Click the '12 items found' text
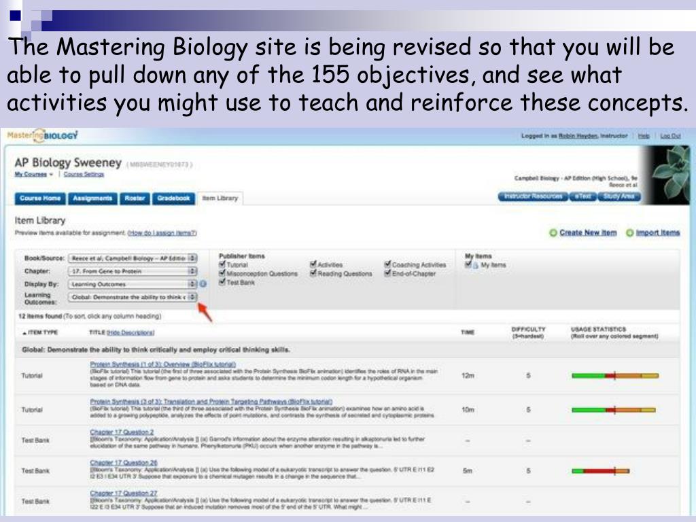The image size is (696, 522). (x=40, y=316)
